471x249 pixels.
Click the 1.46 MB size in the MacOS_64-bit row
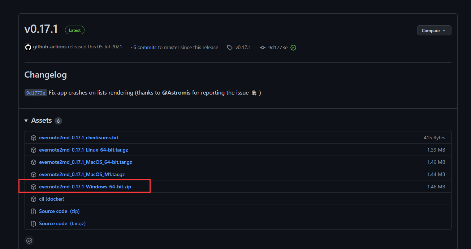(436, 162)
